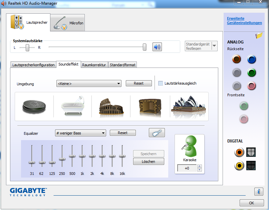Select the stone room environment effect
Viewport: 269px width, 210px height.
(150, 107)
